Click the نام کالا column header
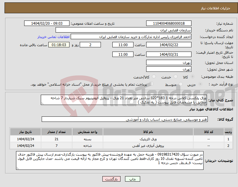 tap(148, 132)
